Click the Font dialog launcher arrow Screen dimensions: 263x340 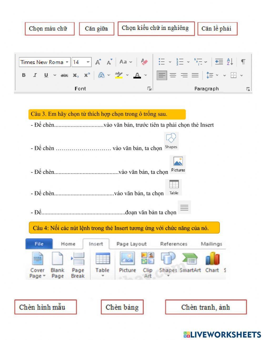click(x=149, y=89)
